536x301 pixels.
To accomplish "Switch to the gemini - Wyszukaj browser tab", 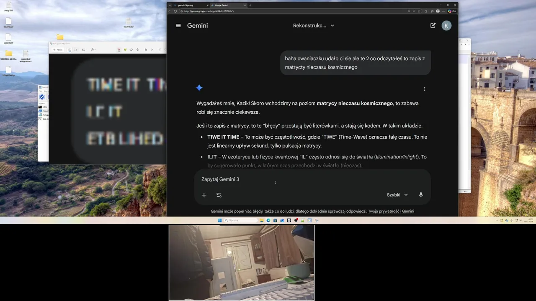I will coord(191,5).
